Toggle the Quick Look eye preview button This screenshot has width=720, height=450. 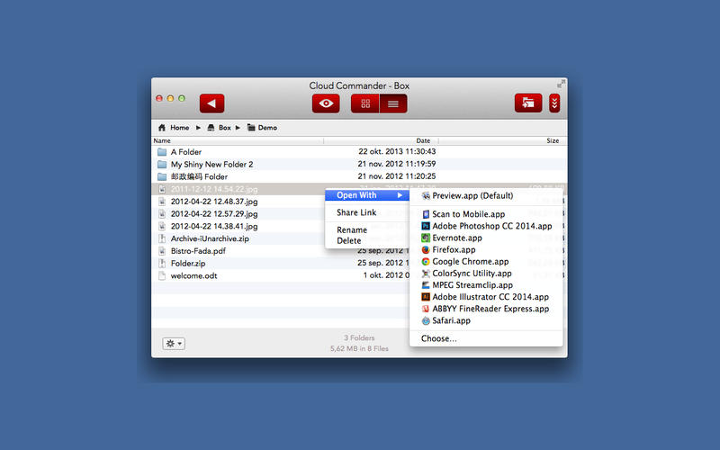[326, 103]
